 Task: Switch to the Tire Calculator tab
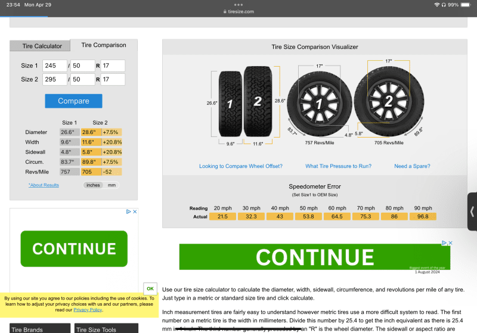coord(42,46)
